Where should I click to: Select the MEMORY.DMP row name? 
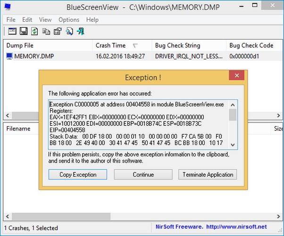(34, 56)
